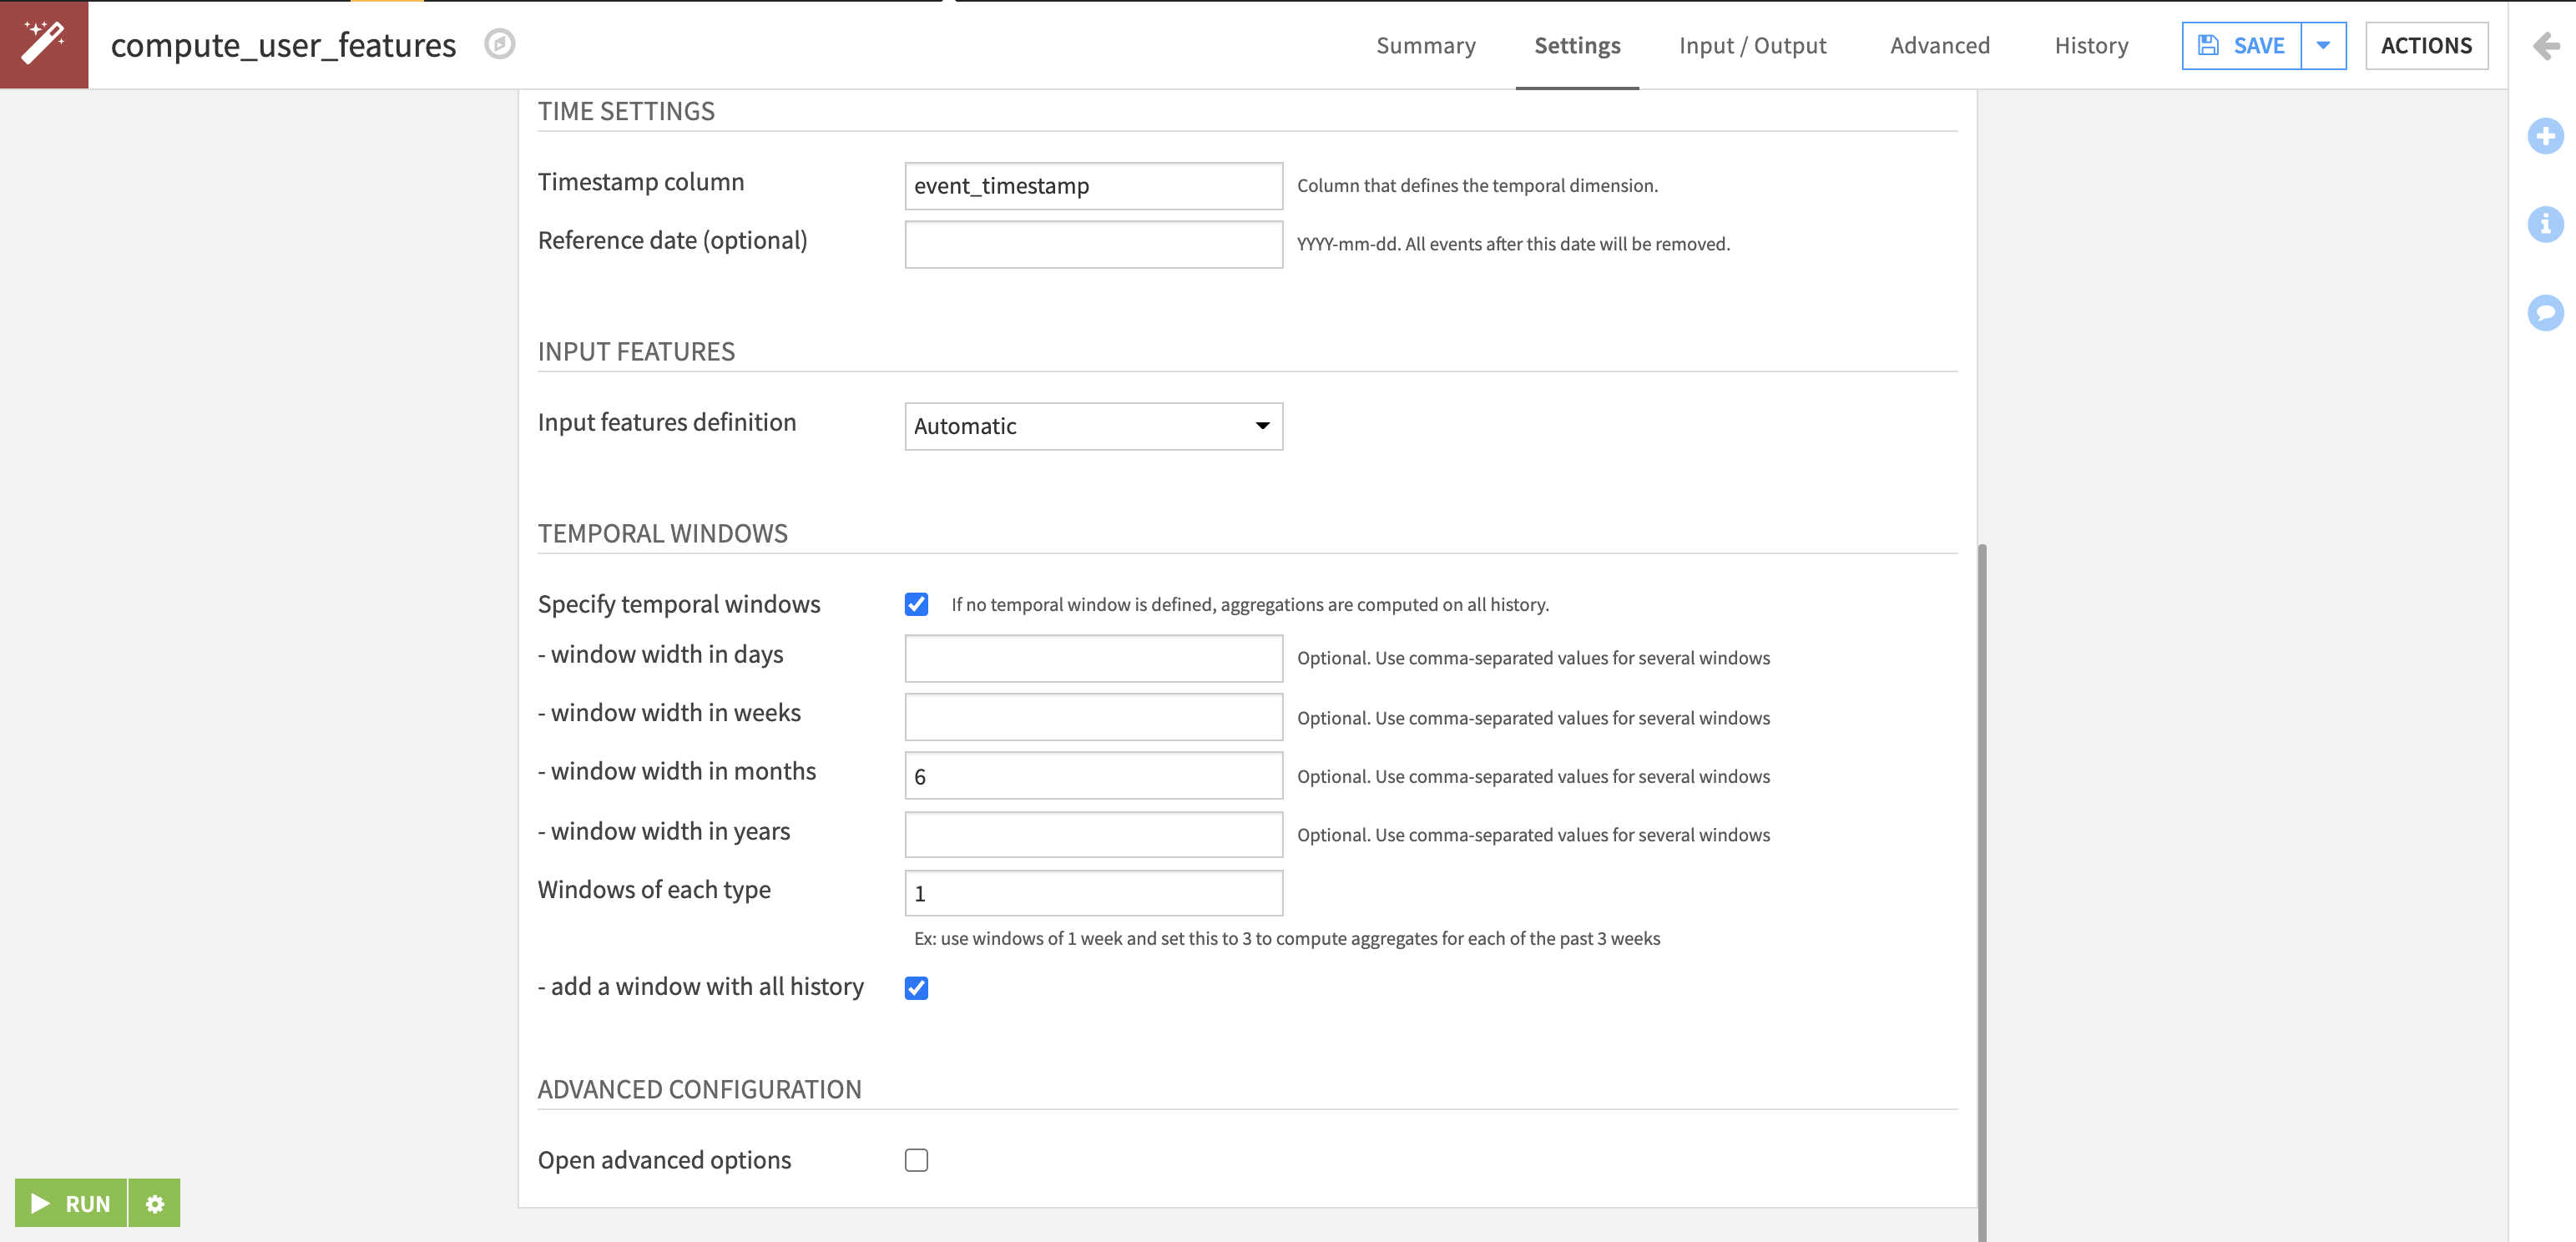
Task: Click the TIME SETTINGS section heading
Action: pyautogui.click(x=626, y=111)
